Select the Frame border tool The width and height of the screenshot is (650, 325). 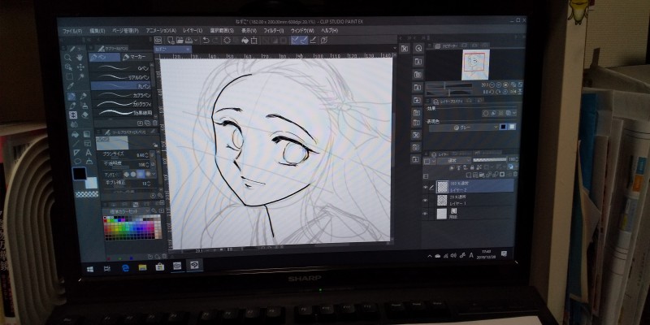(x=88, y=144)
